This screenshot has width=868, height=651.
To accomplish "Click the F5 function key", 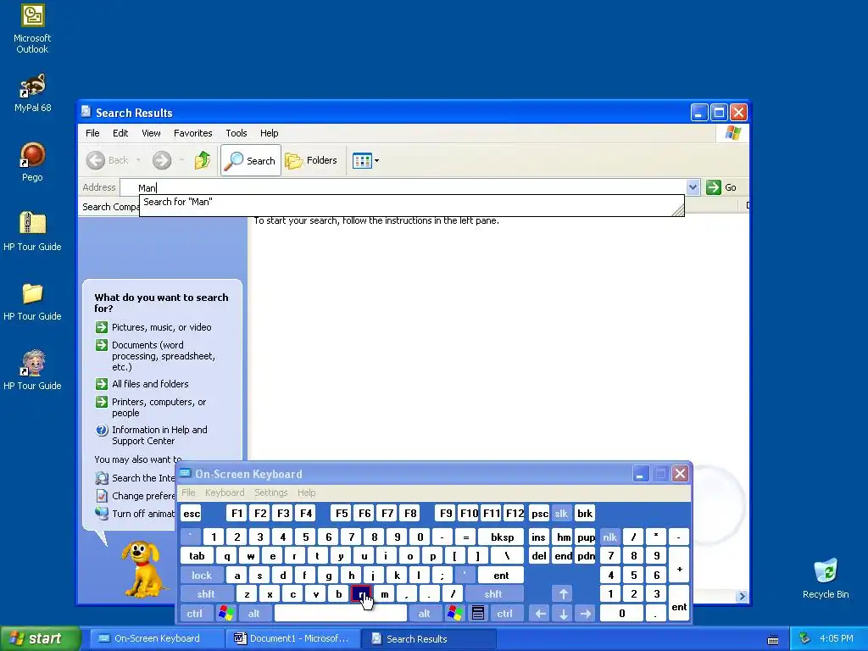I will point(342,514).
